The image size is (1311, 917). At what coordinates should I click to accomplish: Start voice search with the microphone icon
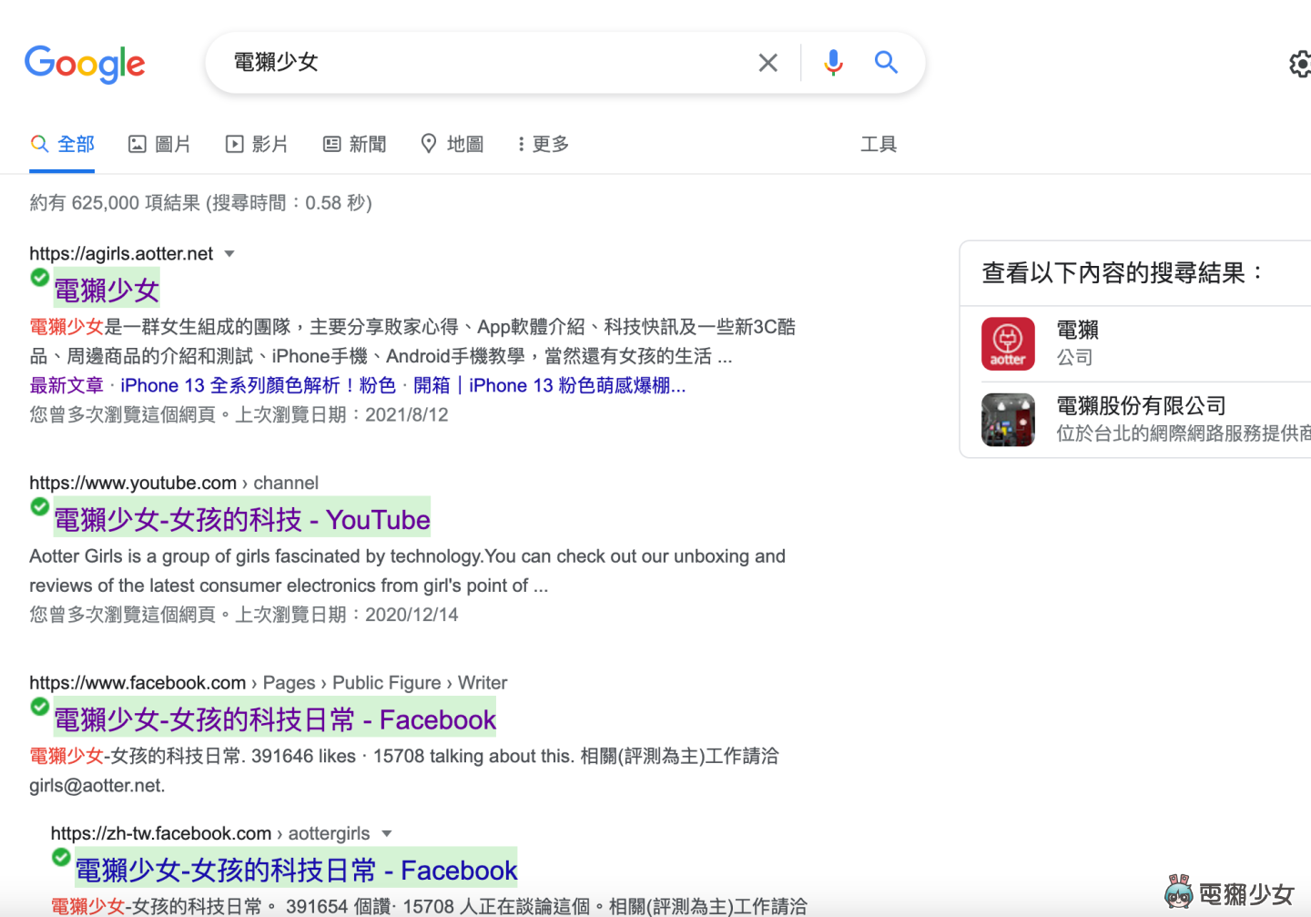[833, 63]
